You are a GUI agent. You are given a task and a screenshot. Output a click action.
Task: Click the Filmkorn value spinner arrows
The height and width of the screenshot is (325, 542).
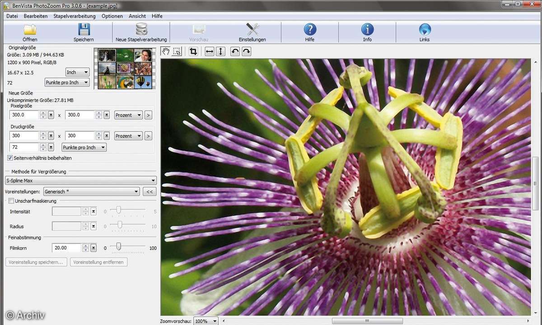coord(85,248)
